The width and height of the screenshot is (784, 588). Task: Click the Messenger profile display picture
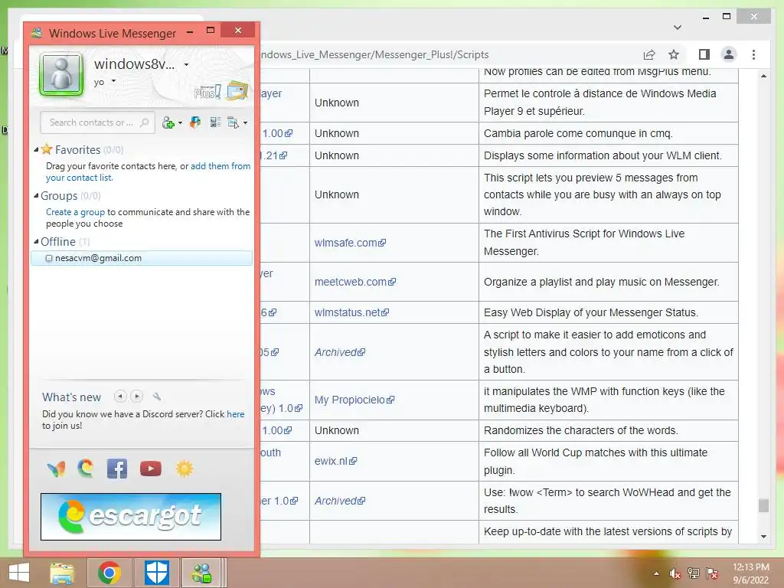61,74
